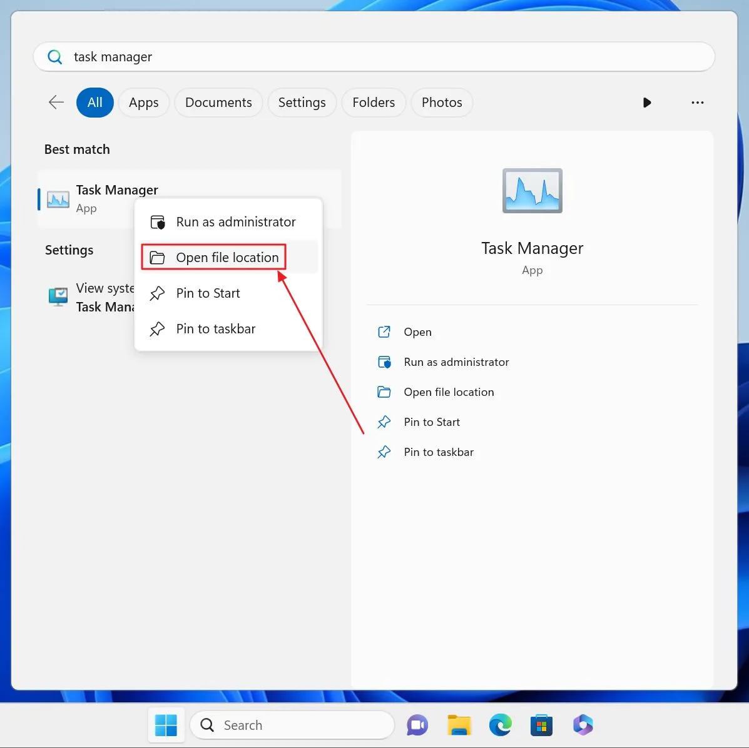
Task: Click the search magnifier icon in search box
Action: click(55, 57)
